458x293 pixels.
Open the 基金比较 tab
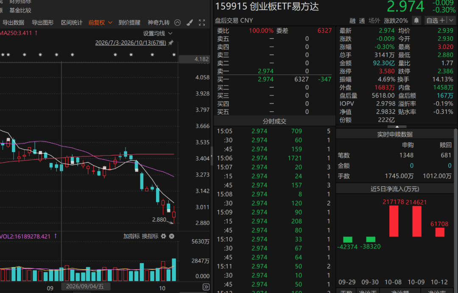pos(20,11)
